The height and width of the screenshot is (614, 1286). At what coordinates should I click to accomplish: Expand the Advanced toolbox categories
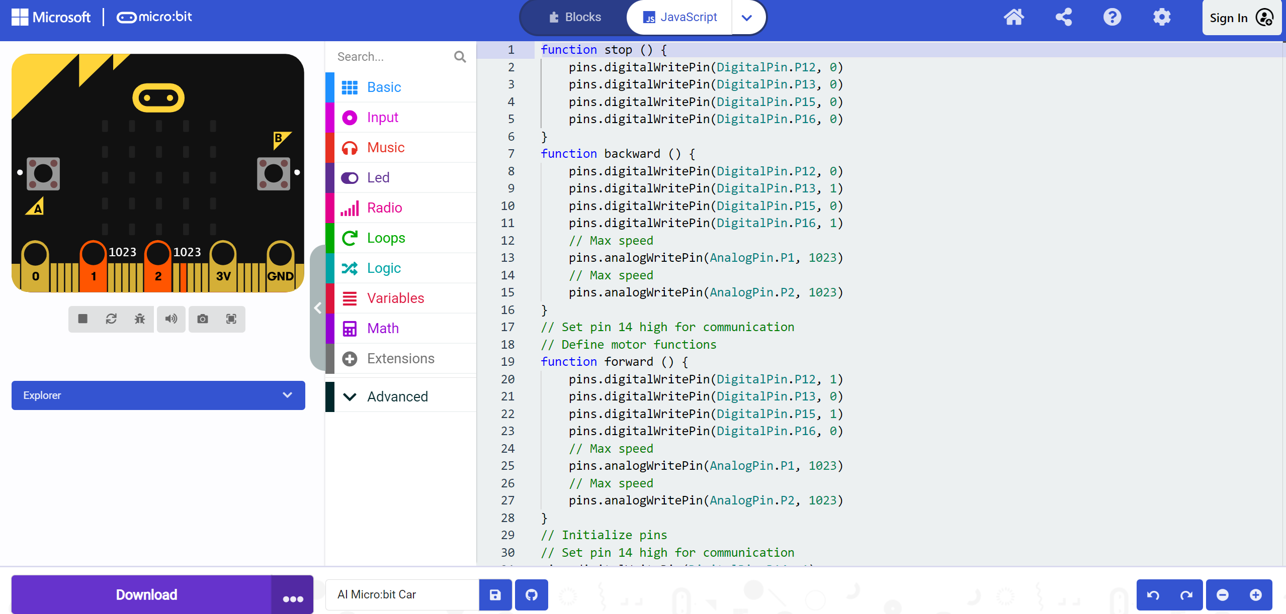click(401, 396)
